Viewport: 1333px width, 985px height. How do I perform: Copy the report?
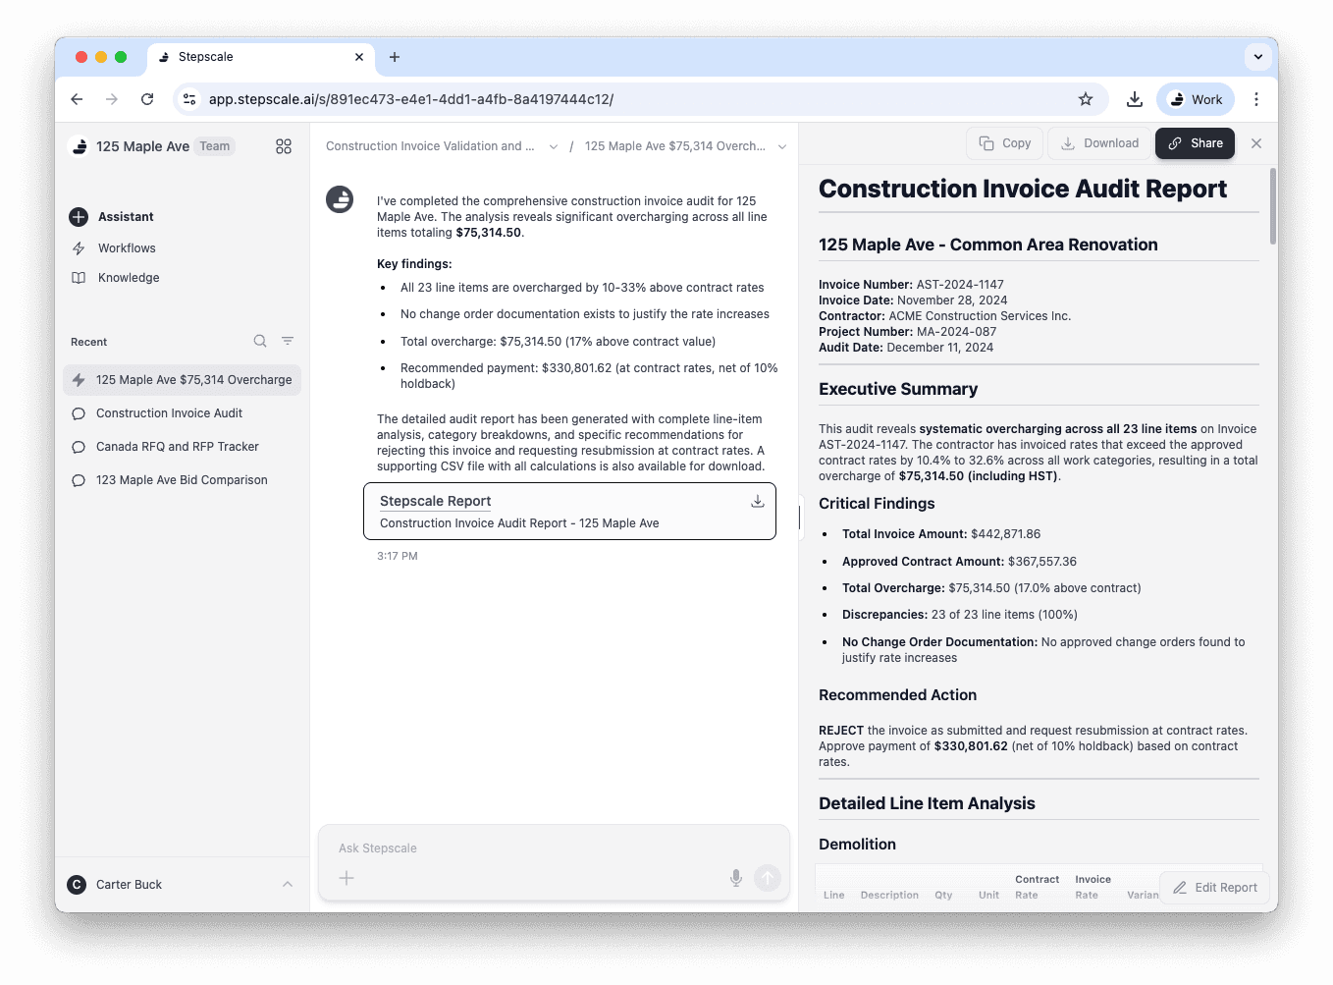pyautogui.click(x=1005, y=143)
